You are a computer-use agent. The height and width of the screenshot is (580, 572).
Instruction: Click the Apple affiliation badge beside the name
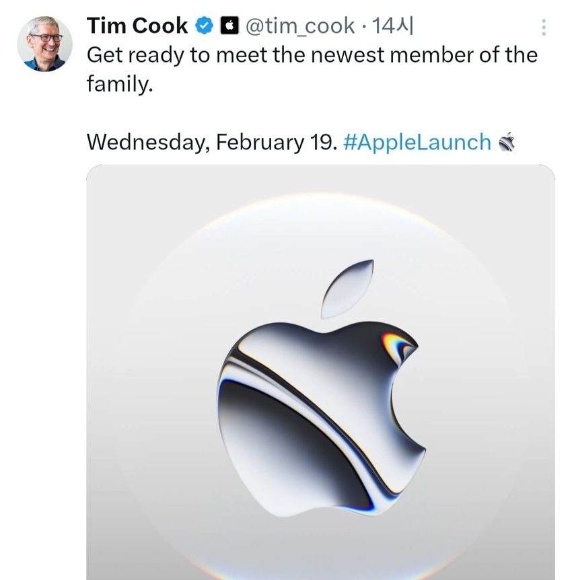pyautogui.click(x=229, y=26)
